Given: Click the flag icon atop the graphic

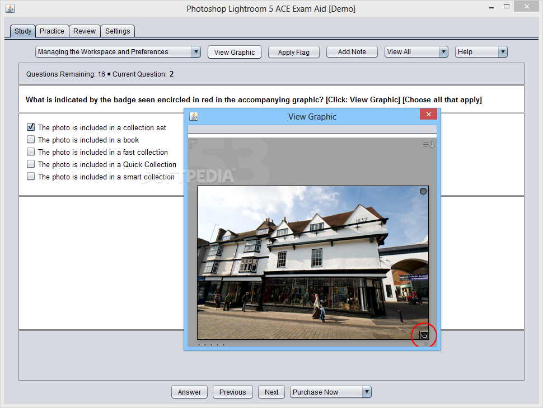Looking at the screenshot, I should 193,143.
